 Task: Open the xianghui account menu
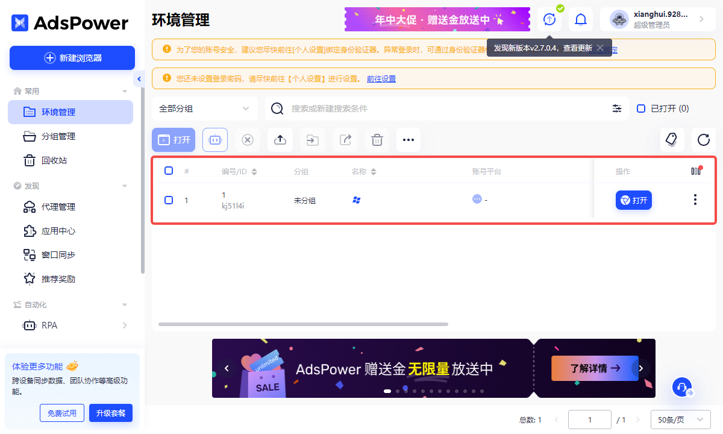pyautogui.click(x=658, y=19)
